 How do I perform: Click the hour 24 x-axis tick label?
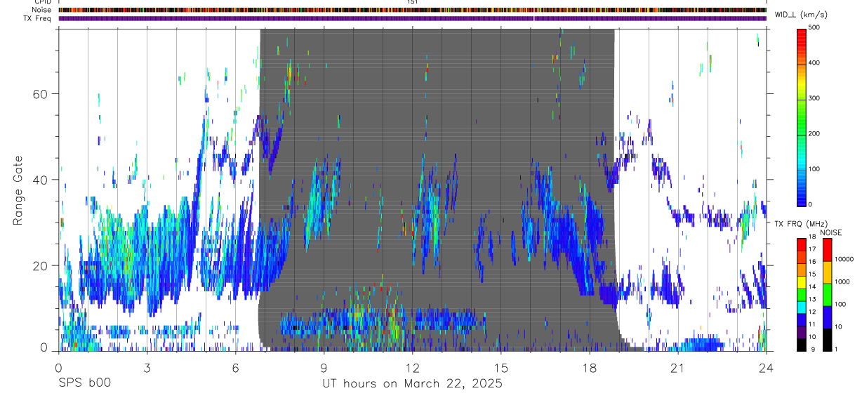tap(766, 367)
